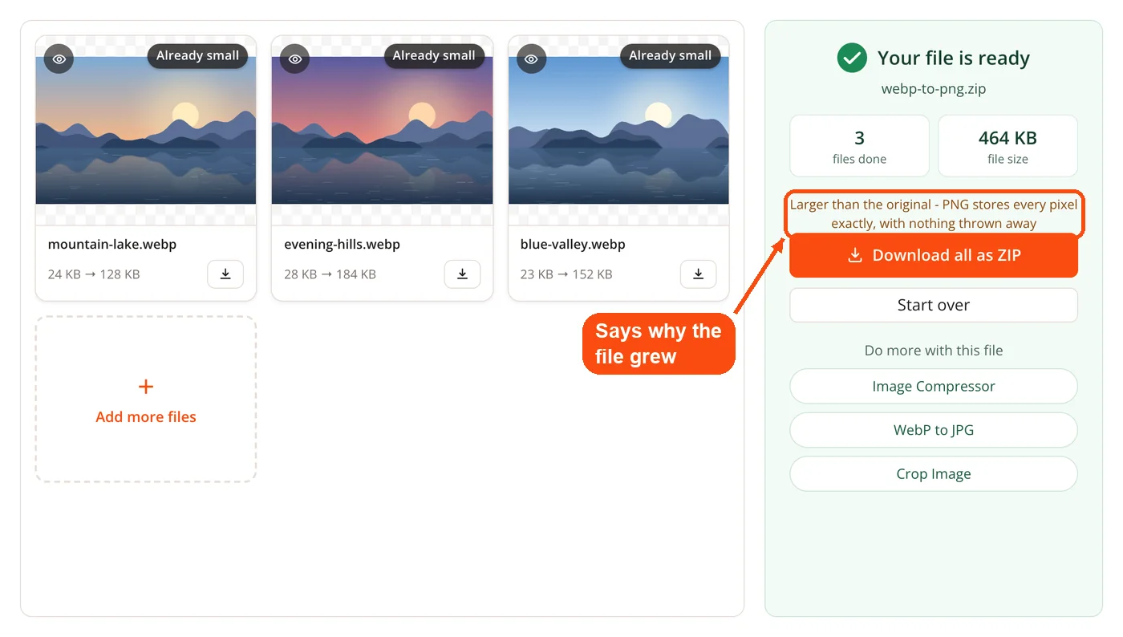Download the blue-valley.webp converted file

pyautogui.click(x=699, y=274)
